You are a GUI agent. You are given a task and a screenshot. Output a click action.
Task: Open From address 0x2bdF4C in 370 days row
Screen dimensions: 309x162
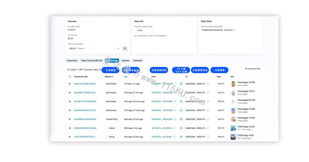point(162,110)
